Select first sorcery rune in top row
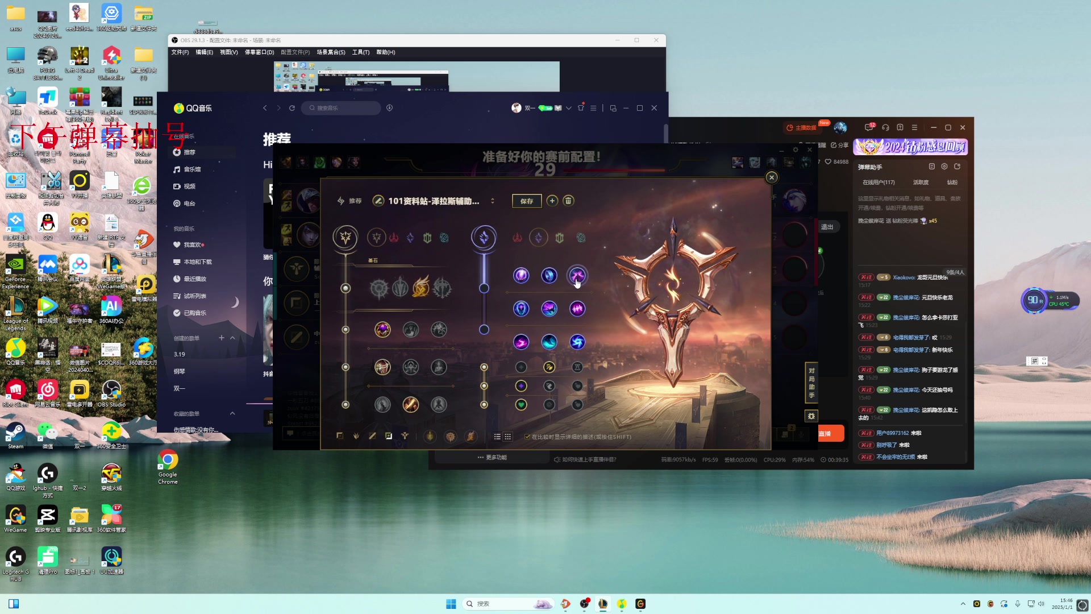This screenshot has width=1091, height=614. 521,275
